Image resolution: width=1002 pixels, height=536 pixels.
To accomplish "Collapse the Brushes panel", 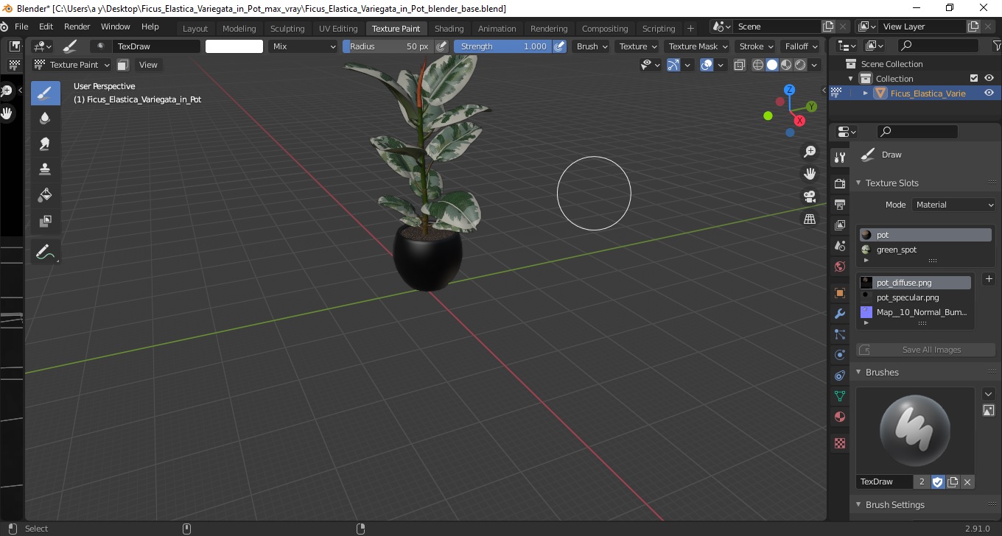I will pos(858,373).
